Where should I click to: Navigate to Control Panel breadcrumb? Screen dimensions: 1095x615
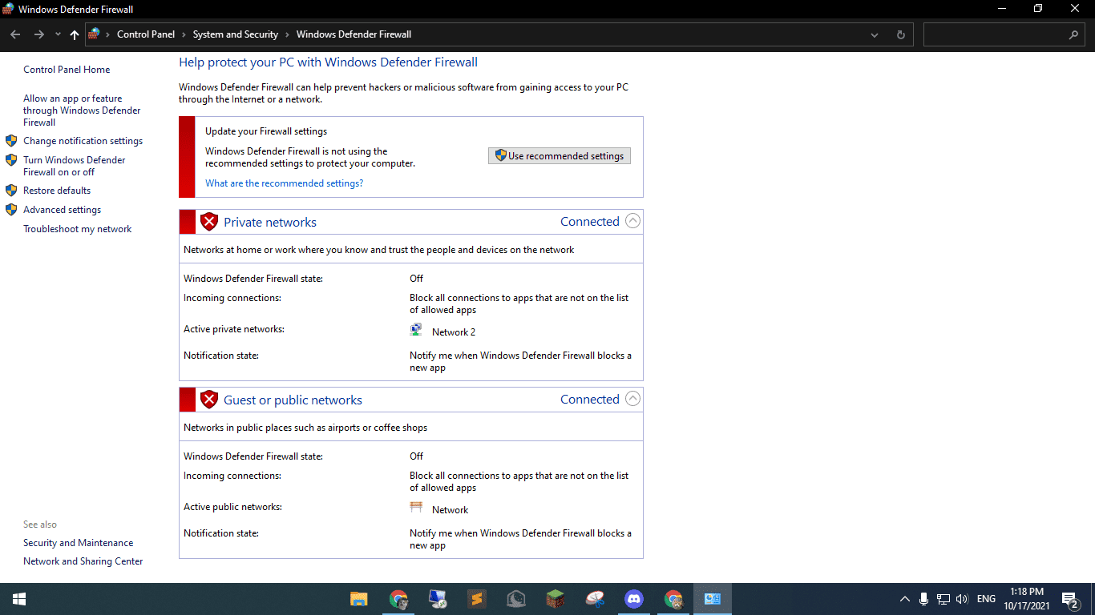coord(146,34)
